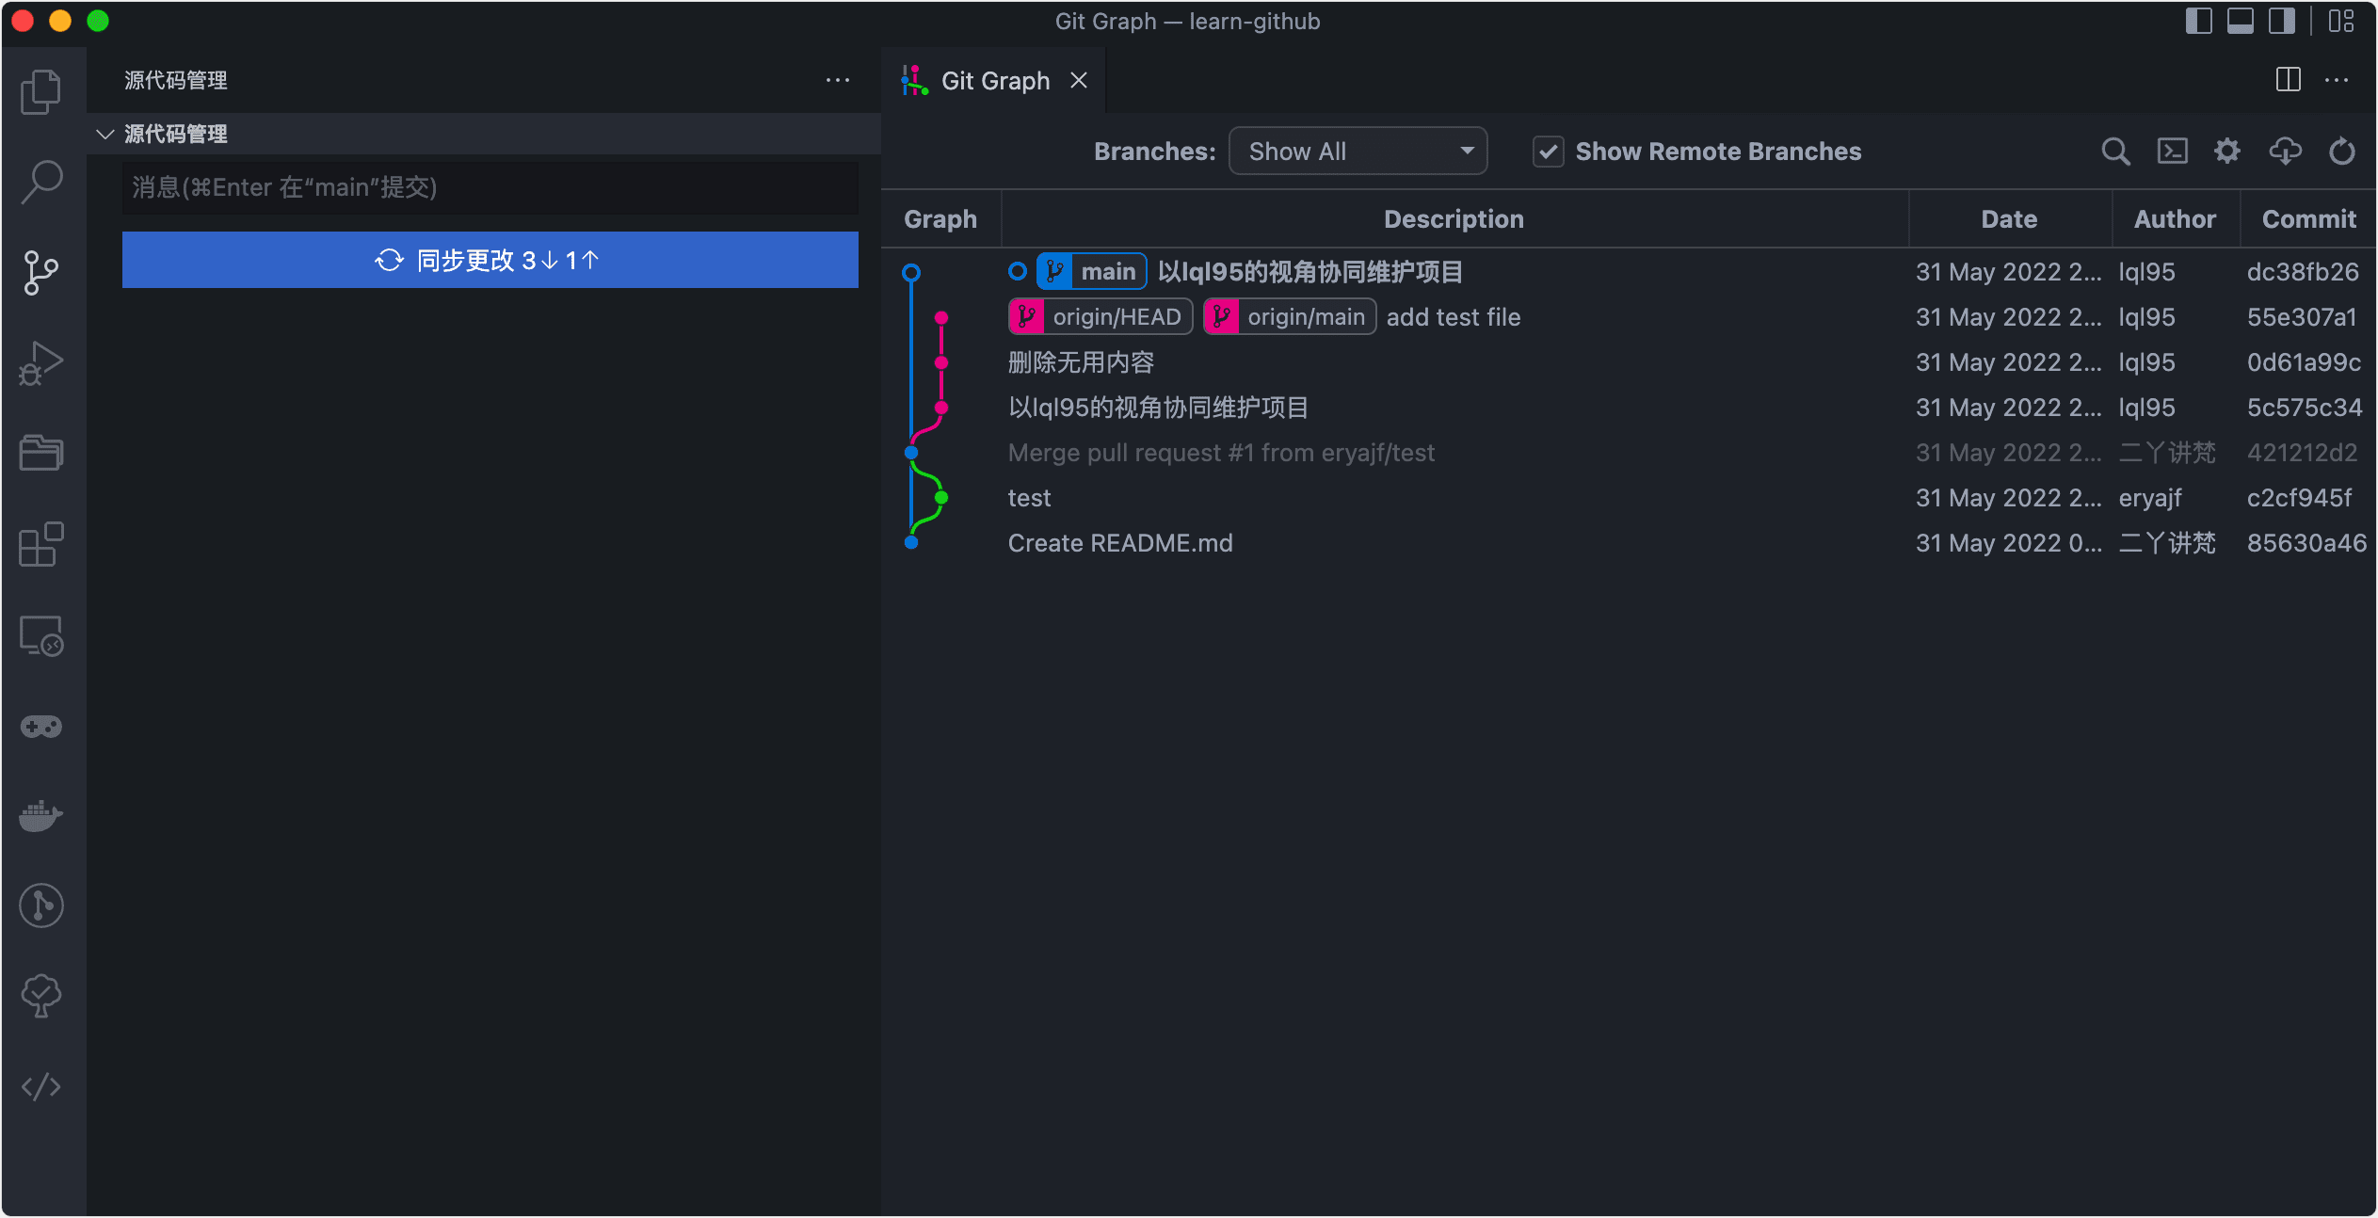Image resolution: width=2378 pixels, height=1218 pixels.
Task: Fetch from remotes cloud icon
Action: click(x=2285, y=152)
